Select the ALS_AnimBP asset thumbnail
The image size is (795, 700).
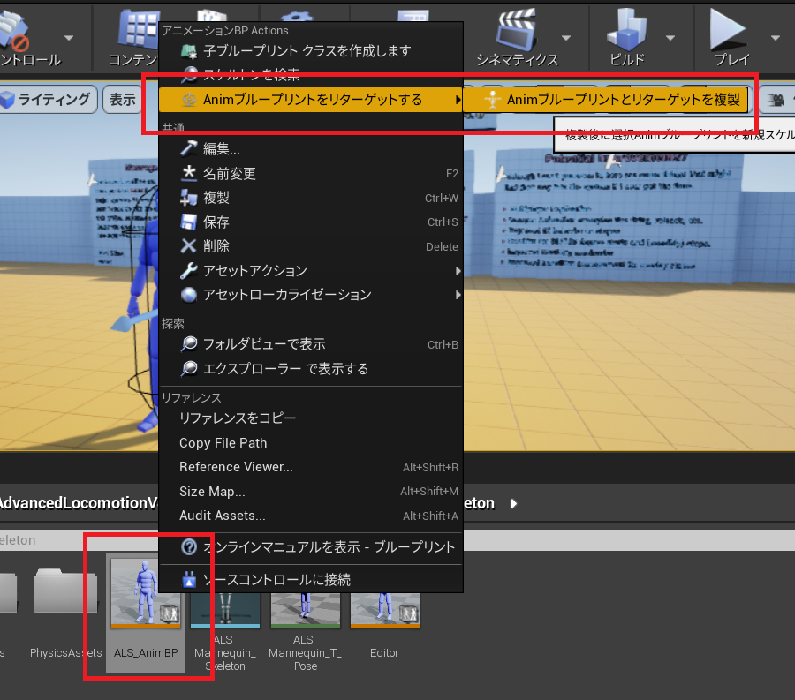(x=146, y=592)
